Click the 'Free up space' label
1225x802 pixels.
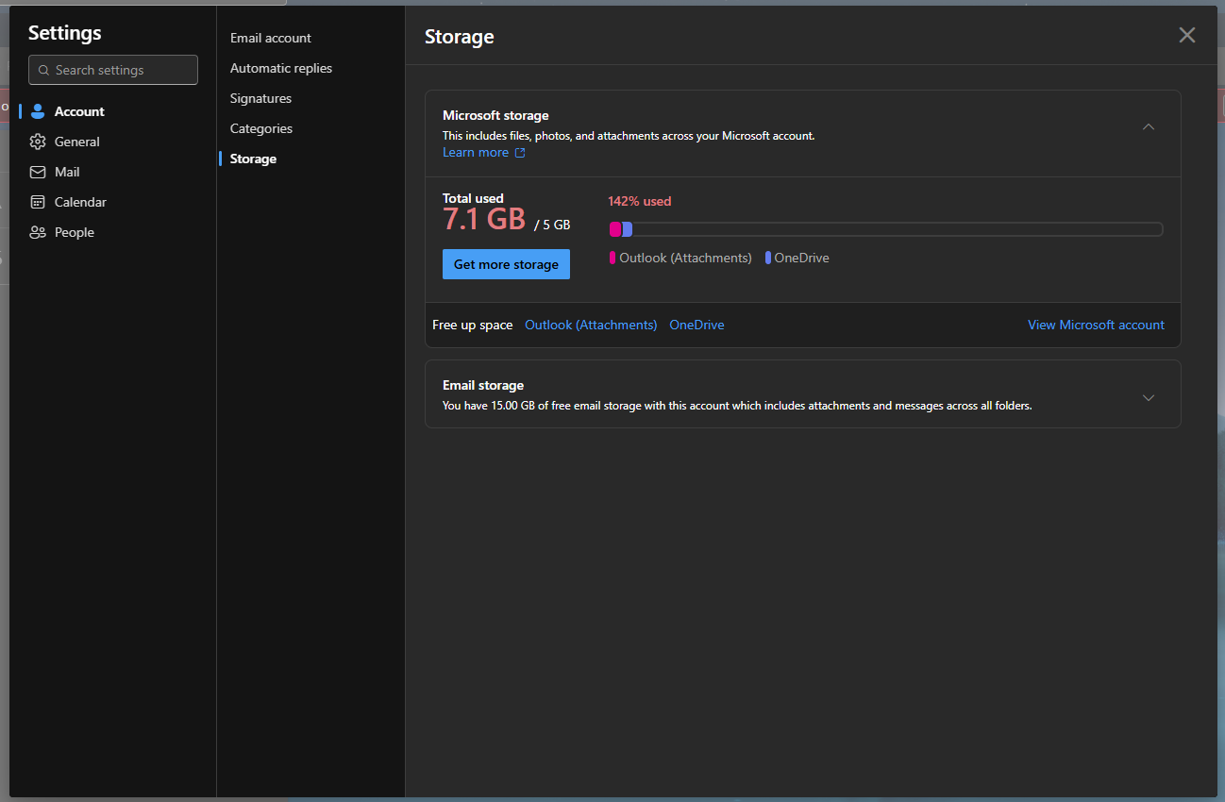pyautogui.click(x=473, y=325)
